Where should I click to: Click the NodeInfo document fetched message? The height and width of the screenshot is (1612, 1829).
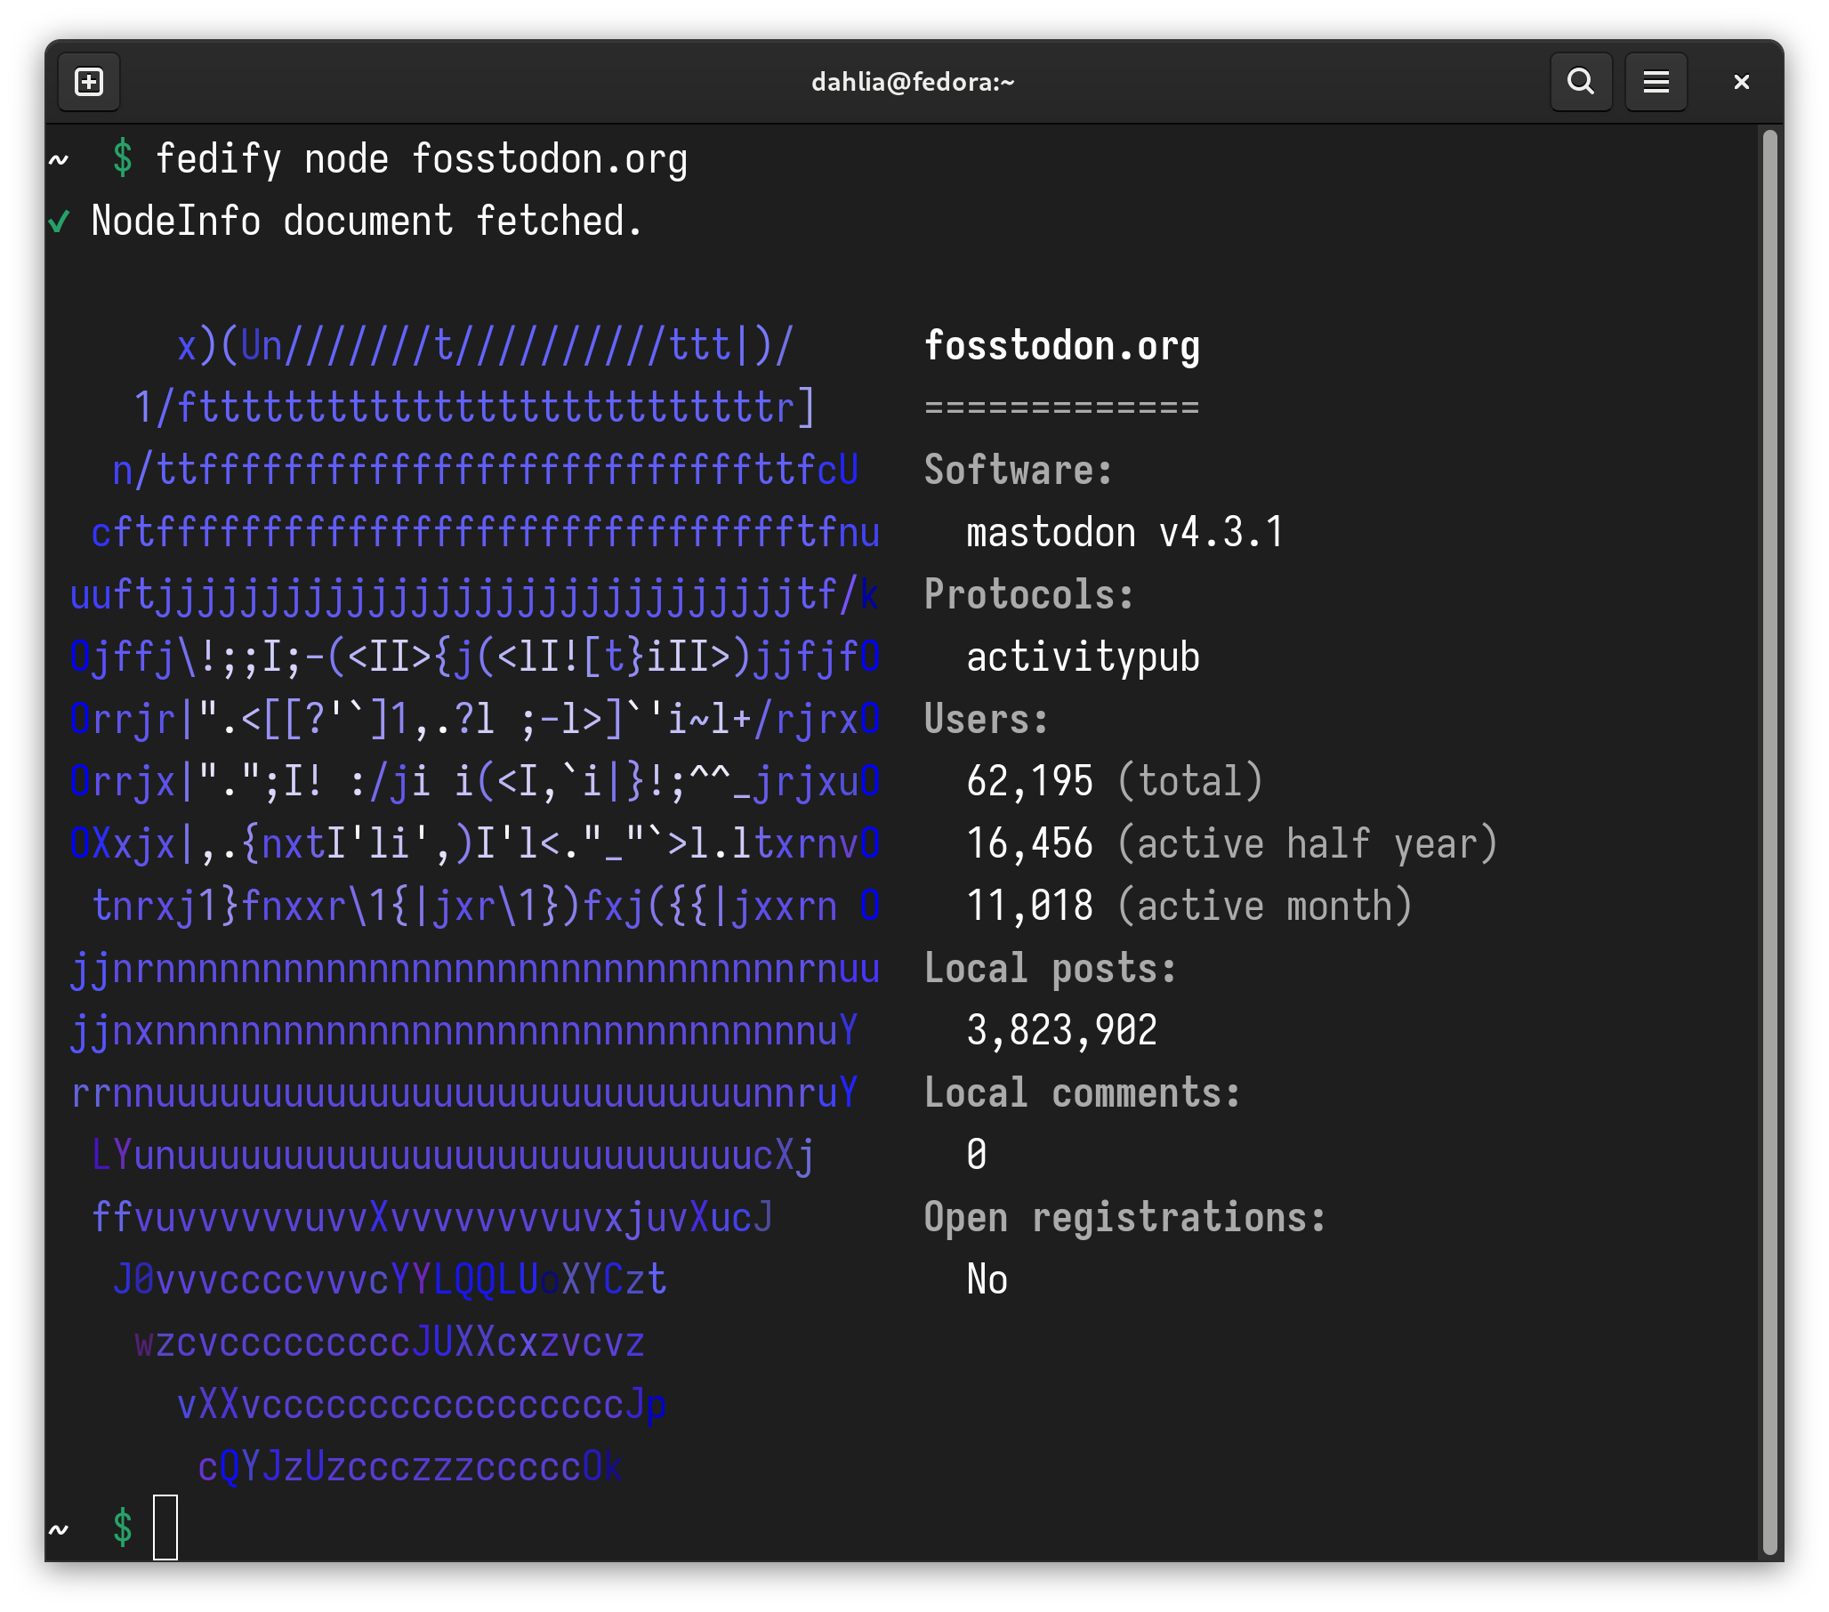(367, 221)
